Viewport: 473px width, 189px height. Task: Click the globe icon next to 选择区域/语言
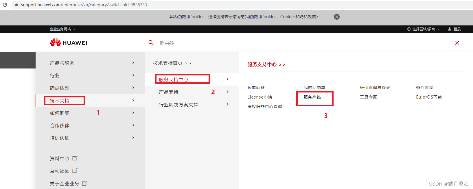[409, 29]
